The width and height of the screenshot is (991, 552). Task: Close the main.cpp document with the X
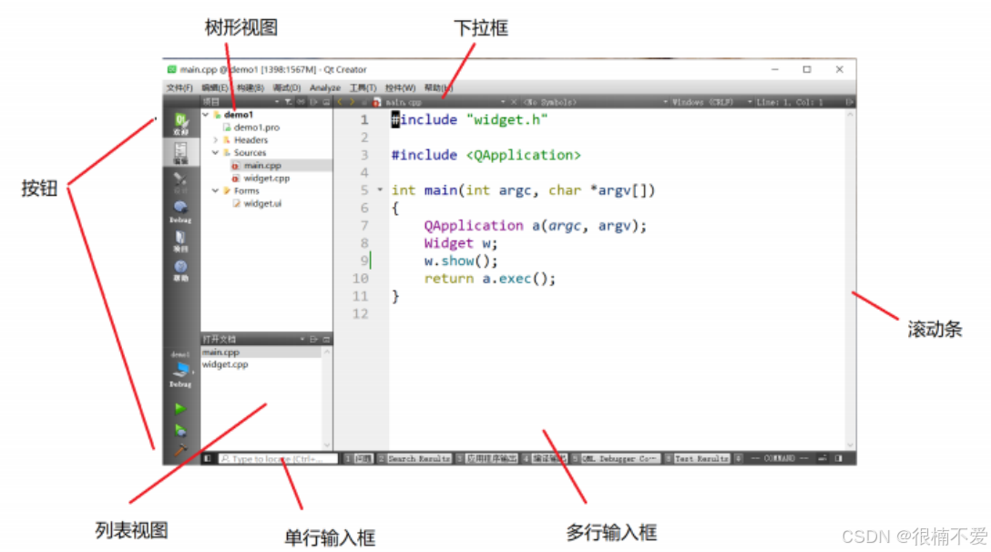pyautogui.click(x=514, y=102)
